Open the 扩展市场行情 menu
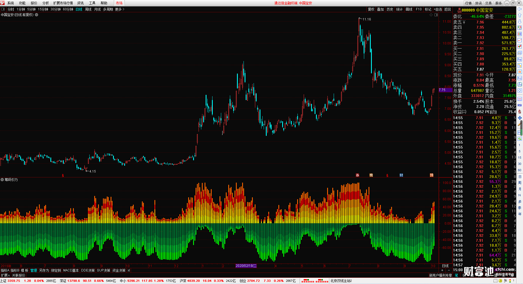The height and width of the screenshot is (284, 523). (63, 3)
